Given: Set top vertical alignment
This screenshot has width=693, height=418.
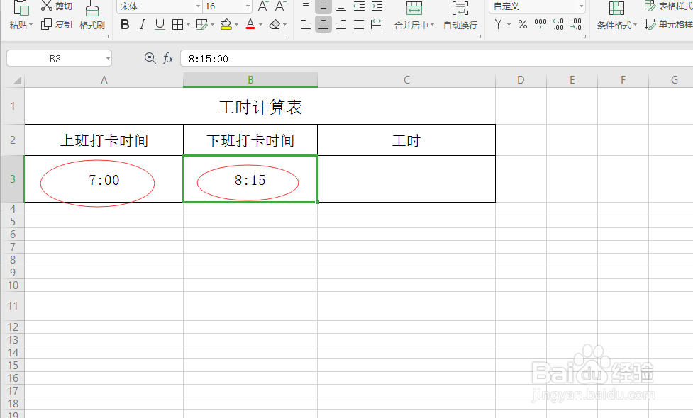Looking at the screenshot, I should point(306,6).
